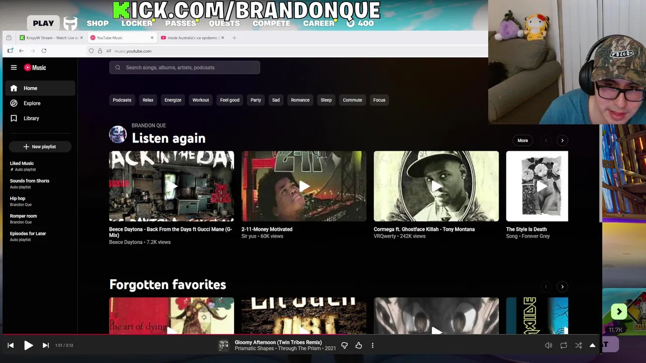Click More in the Listen again section
This screenshot has height=363, width=646.
pos(522,141)
